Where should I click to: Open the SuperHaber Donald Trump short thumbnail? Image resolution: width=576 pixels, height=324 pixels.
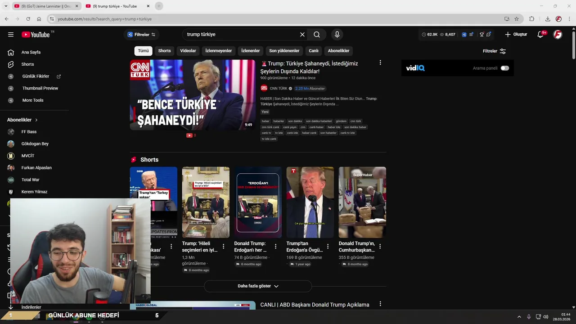362,202
